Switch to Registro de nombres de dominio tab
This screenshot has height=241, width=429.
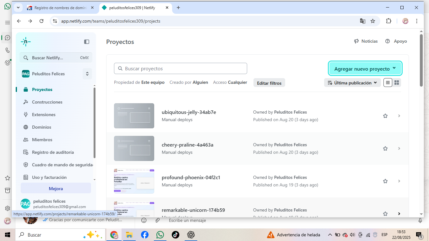tap(61, 8)
